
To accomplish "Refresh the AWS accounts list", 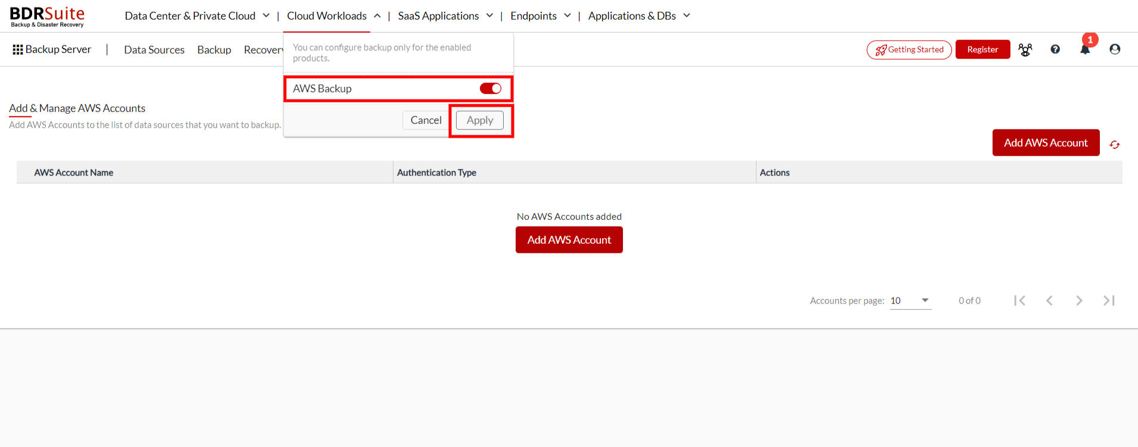I will [x=1115, y=144].
